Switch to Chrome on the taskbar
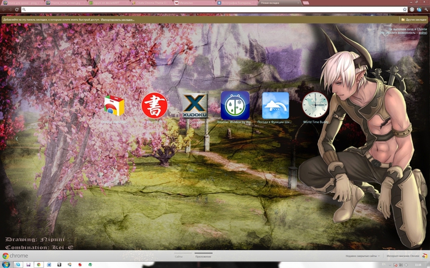 39,264
